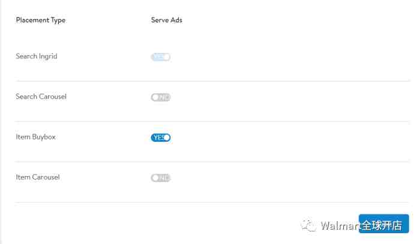
Task: Click the NO text inside Search Carousel toggle
Action: [164, 97]
